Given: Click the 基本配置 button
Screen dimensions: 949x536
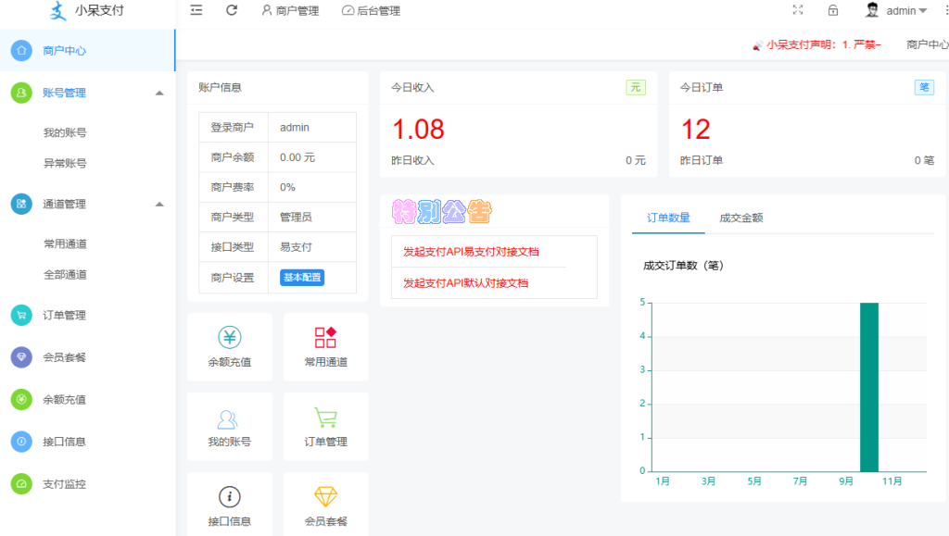Looking at the screenshot, I should pos(302,278).
